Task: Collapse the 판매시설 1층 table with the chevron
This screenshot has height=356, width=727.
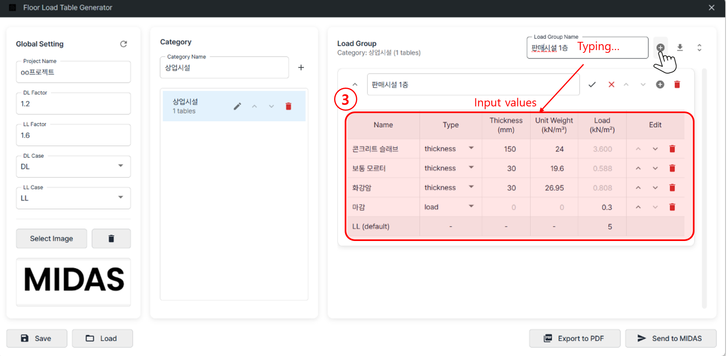Action: [x=355, y=84]
